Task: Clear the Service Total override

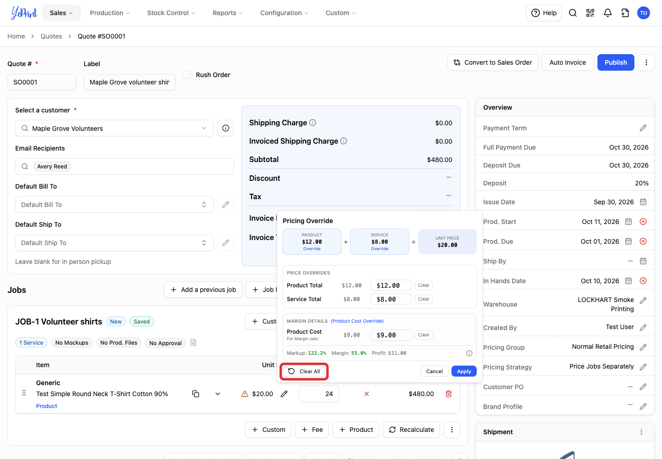Action: [424, 299]
